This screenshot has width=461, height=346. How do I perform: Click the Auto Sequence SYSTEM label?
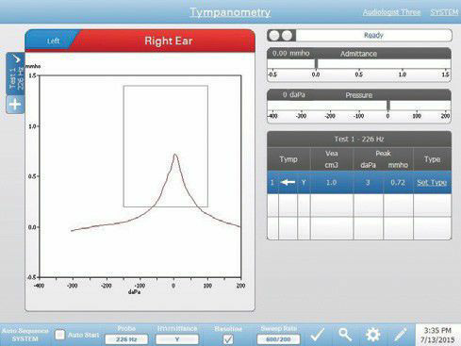(x=25, y=335)
